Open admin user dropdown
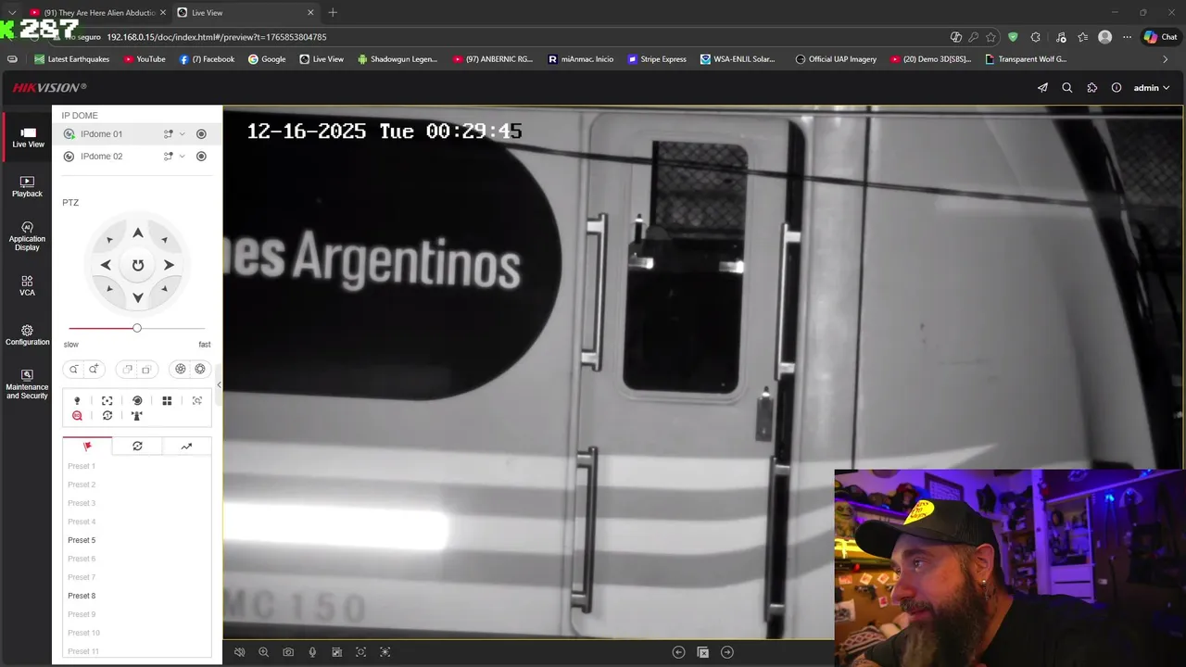Image resolution: width=1186 pixels, height=667 pixels. pyautogui.click(x=1152, y=88)
